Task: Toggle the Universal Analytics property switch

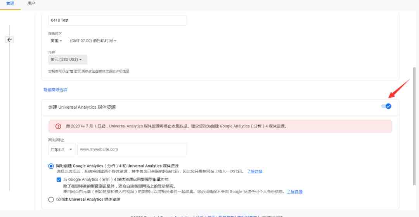Action: (x=386, y=106)
